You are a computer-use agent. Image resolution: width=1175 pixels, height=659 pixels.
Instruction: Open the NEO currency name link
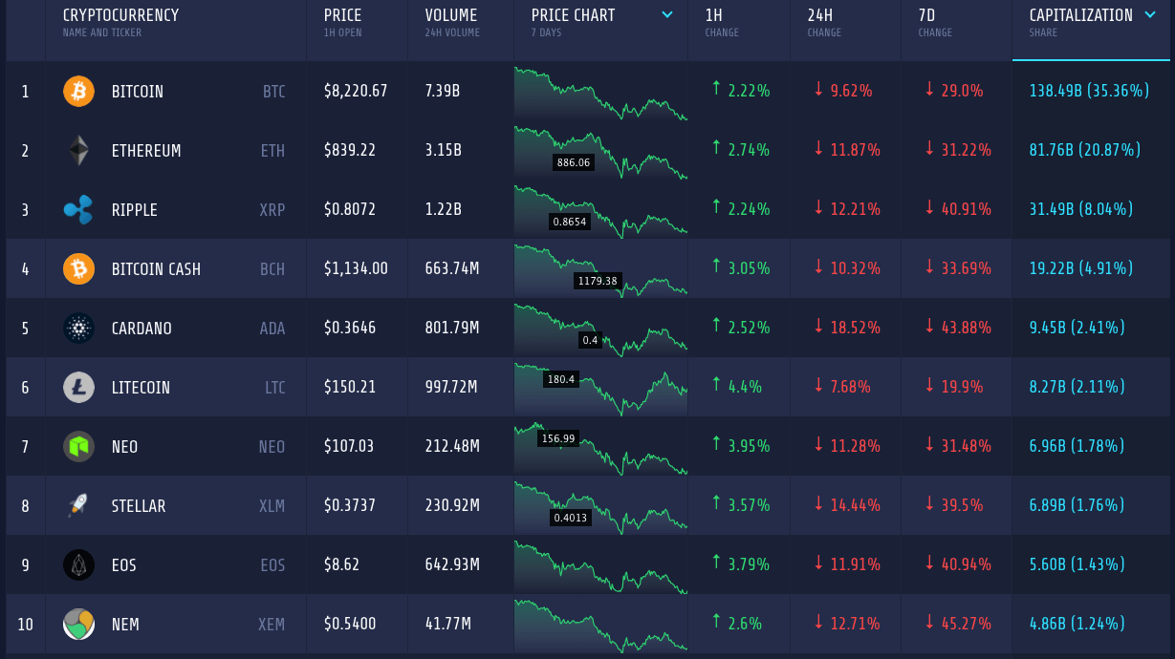125,447
